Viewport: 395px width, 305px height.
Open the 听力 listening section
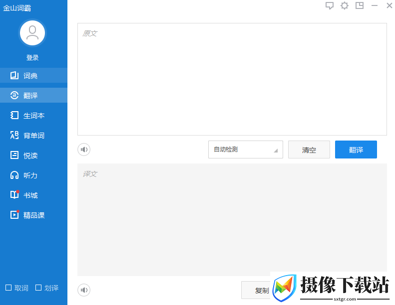click(33, 175)
